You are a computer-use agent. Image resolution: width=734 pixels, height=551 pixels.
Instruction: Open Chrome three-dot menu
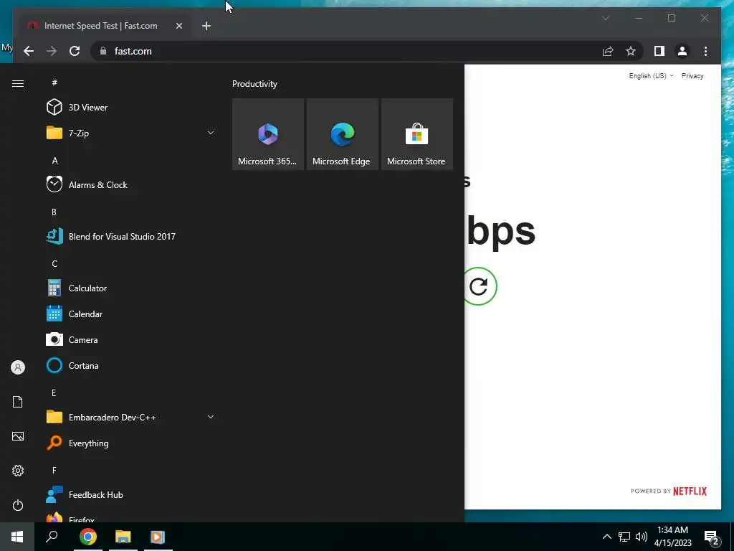pos(705,51)
